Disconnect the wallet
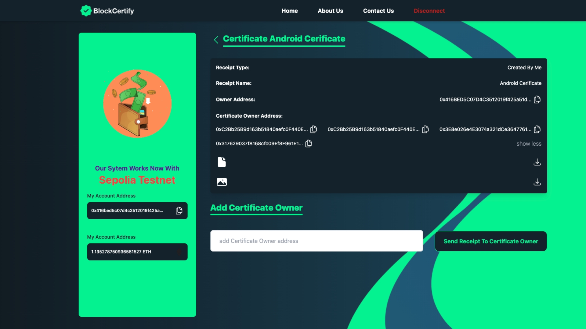Screen dimensions: 586x329 click(x=429, y=11)
